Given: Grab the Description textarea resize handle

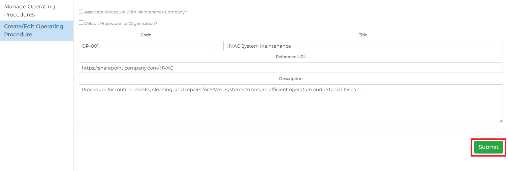Looking at the screenshot, I should pyautogui.click(x=501, y=121).
